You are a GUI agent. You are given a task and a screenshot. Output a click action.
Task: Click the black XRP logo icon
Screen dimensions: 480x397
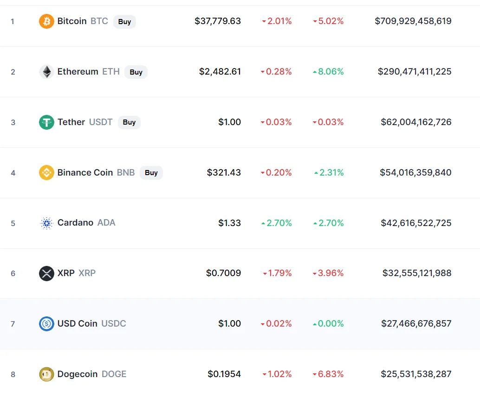(x=46, y=273)
